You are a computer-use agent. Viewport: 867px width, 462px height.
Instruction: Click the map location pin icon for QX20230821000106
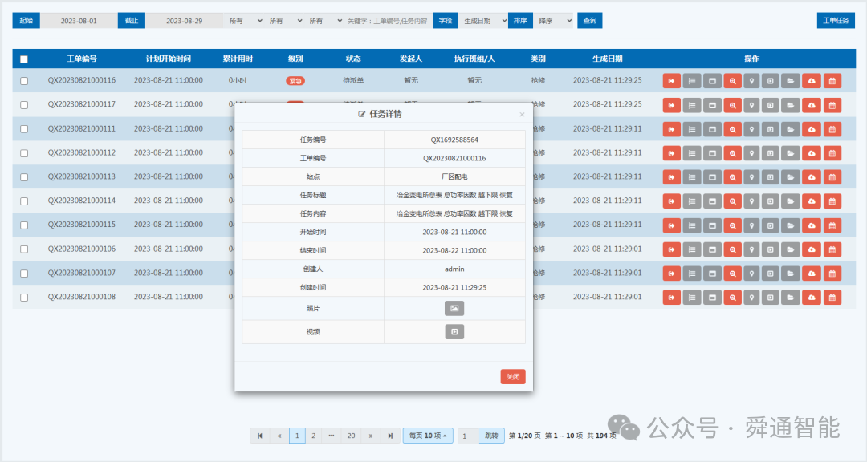(751, 249)
